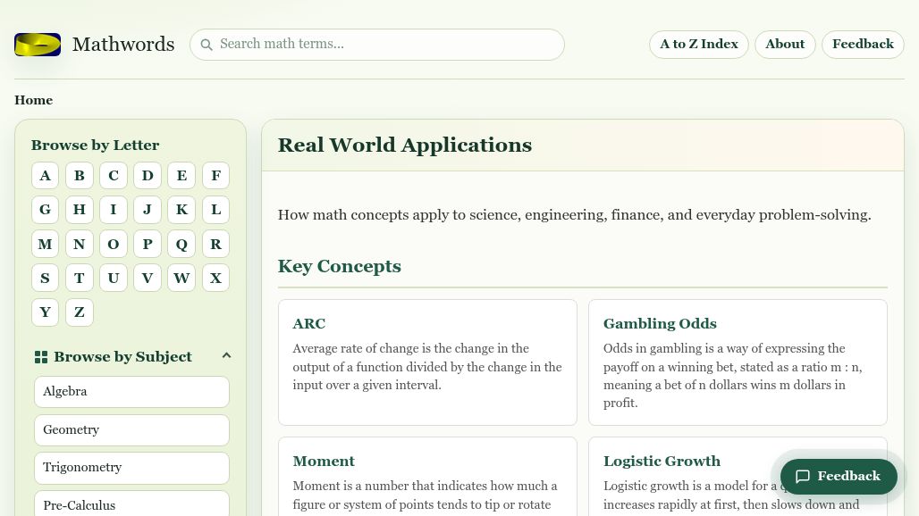Click the speech bubble icon on Feedback
Screen dimensions: 919x516
click(x=803, y=477)
